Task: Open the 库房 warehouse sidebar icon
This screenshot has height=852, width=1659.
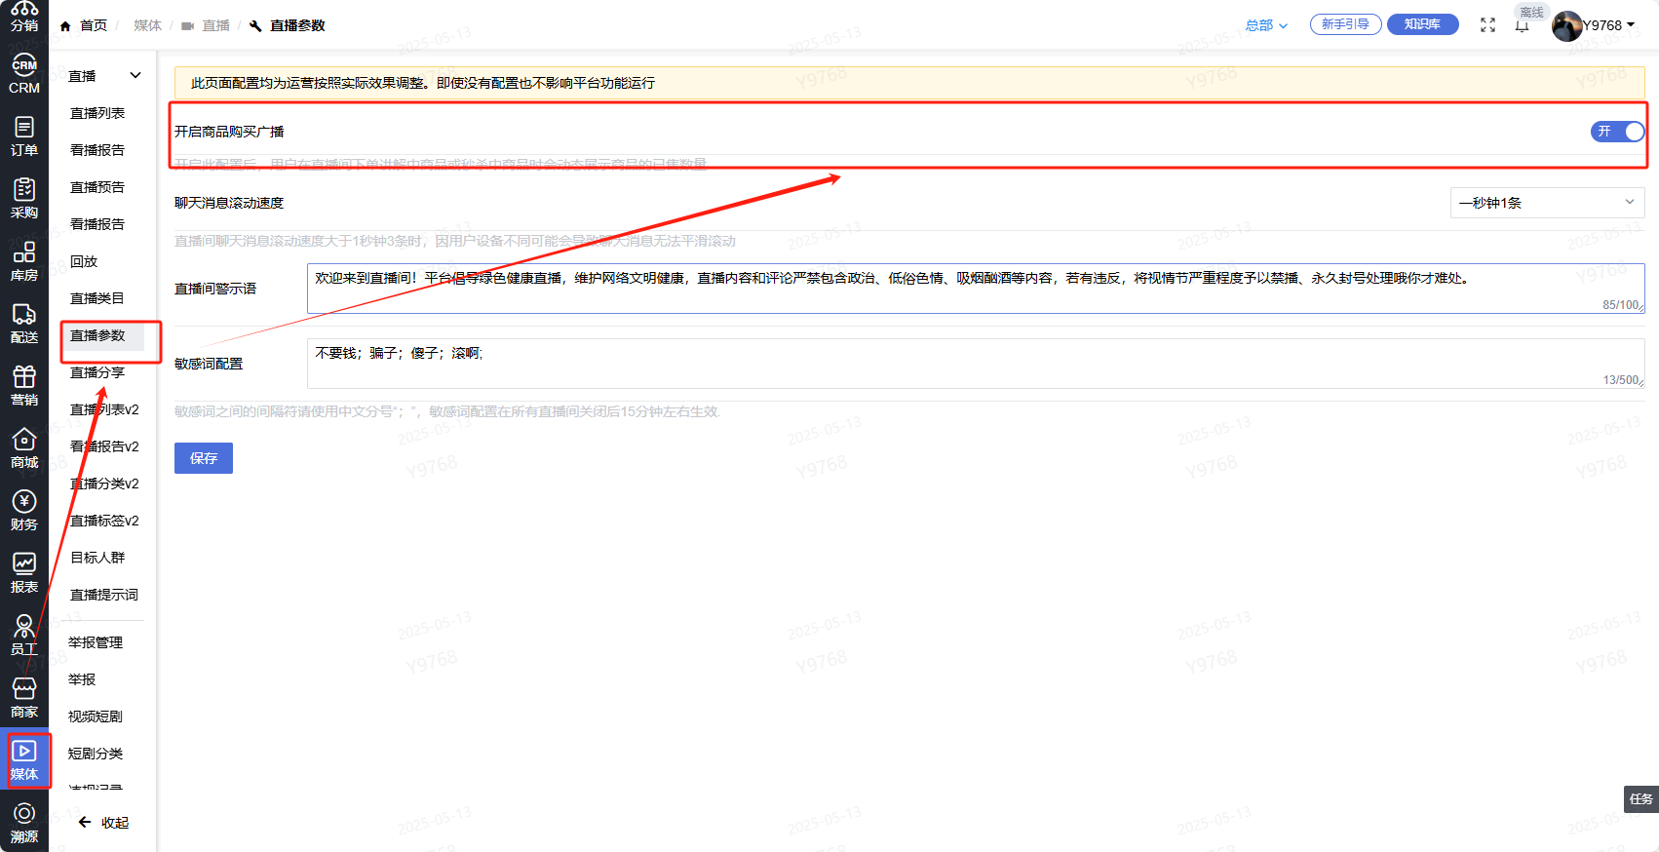Action: [x=24, y=262]
